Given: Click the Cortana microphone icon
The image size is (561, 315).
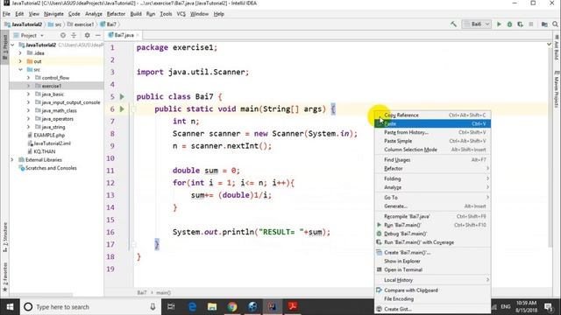Looking at the screenshot, I should (153, 307).
